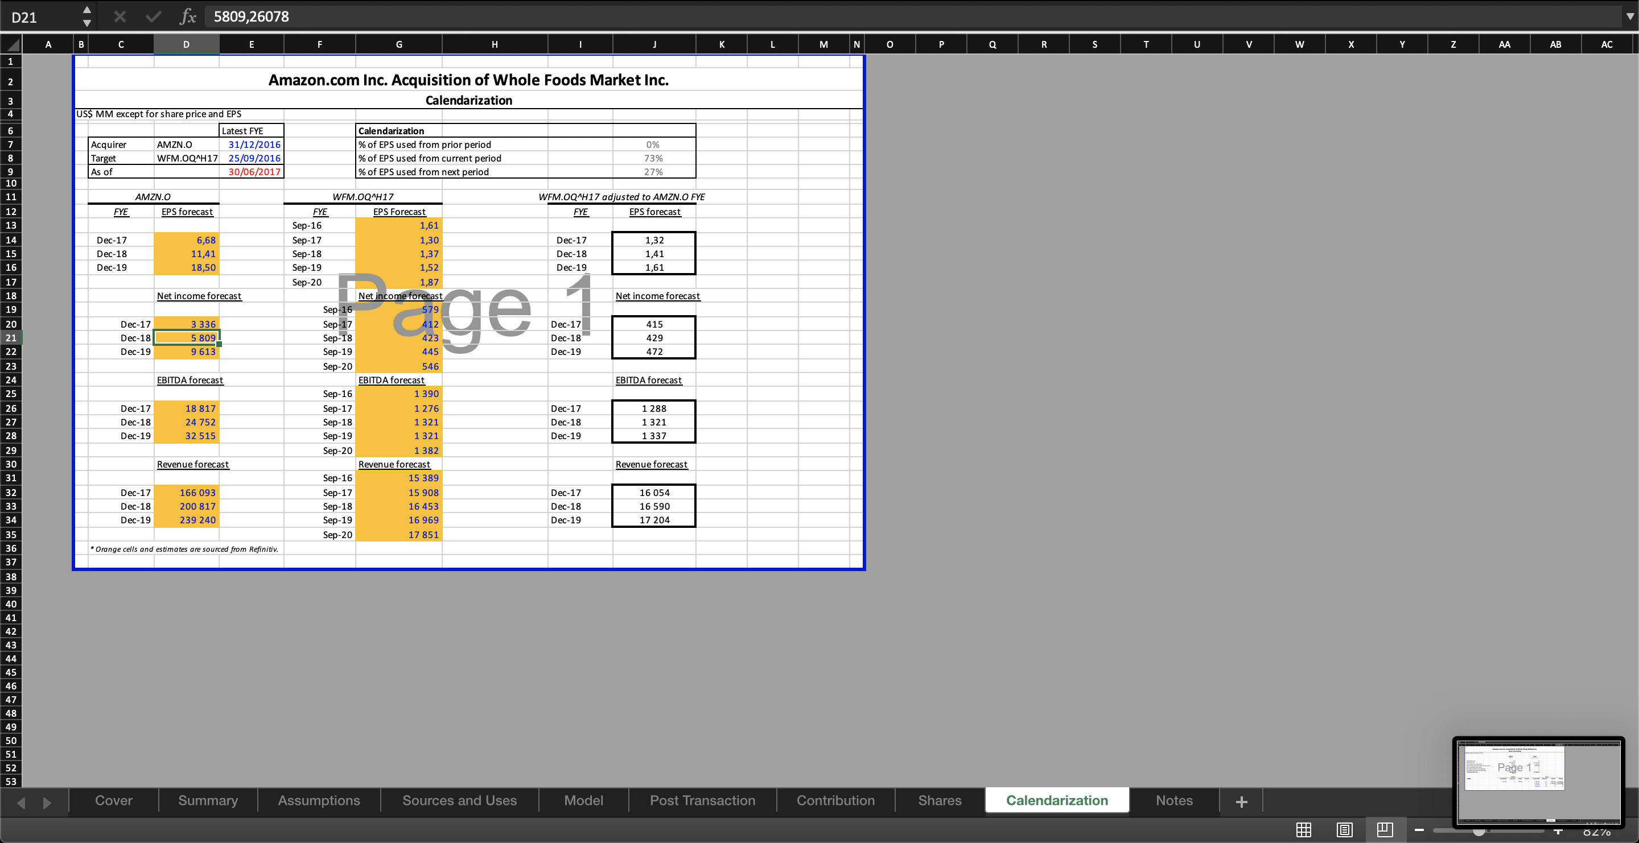This screenshot has height=843, width=1639.
Task: Go to the Post Transaction sheet tab
Action: [x=702, y=800]
